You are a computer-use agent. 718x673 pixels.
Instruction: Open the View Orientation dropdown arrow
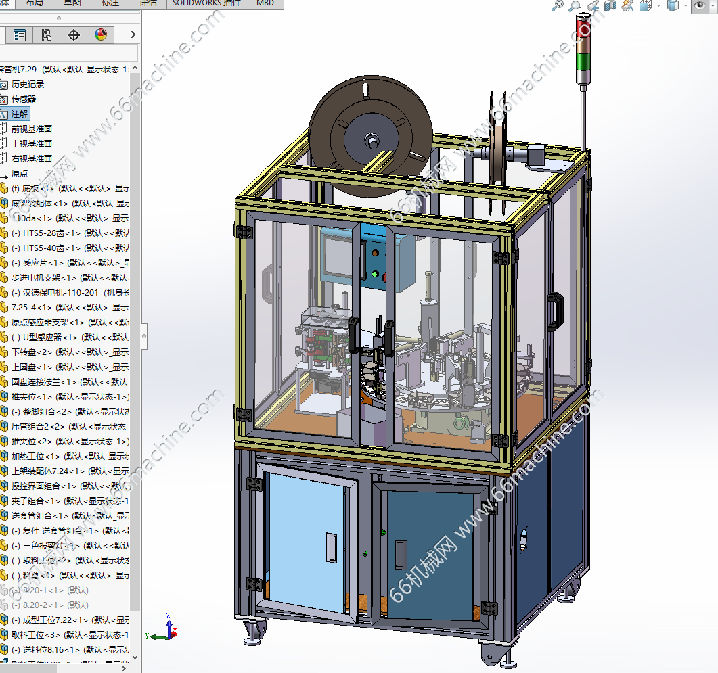coord(659,6)
